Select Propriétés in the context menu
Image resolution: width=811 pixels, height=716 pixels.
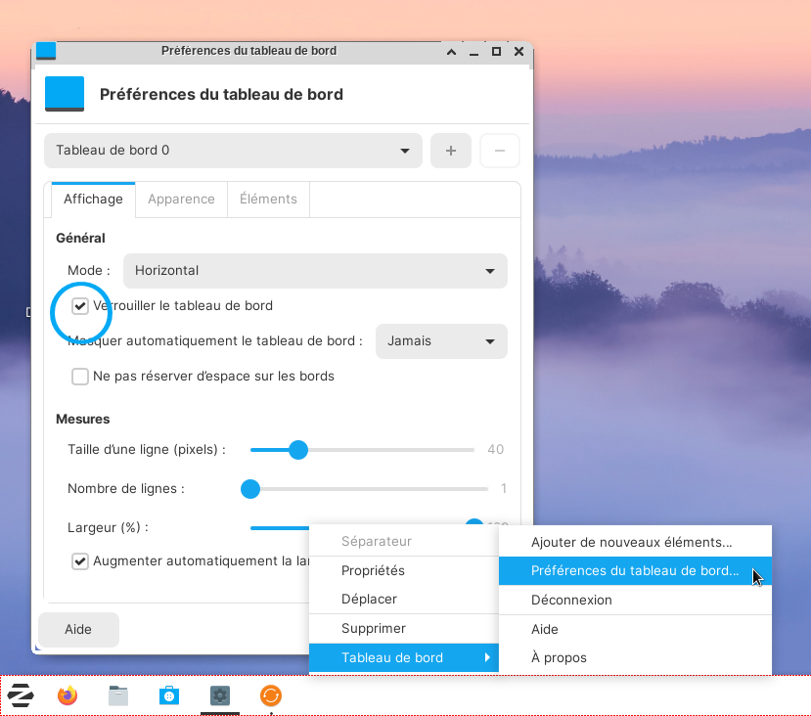pos(373,570)
